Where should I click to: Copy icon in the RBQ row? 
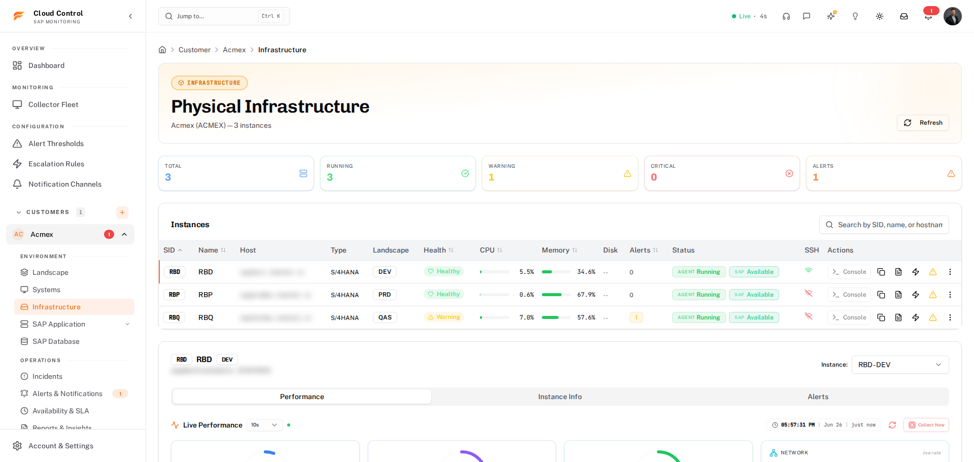[881, 317]
